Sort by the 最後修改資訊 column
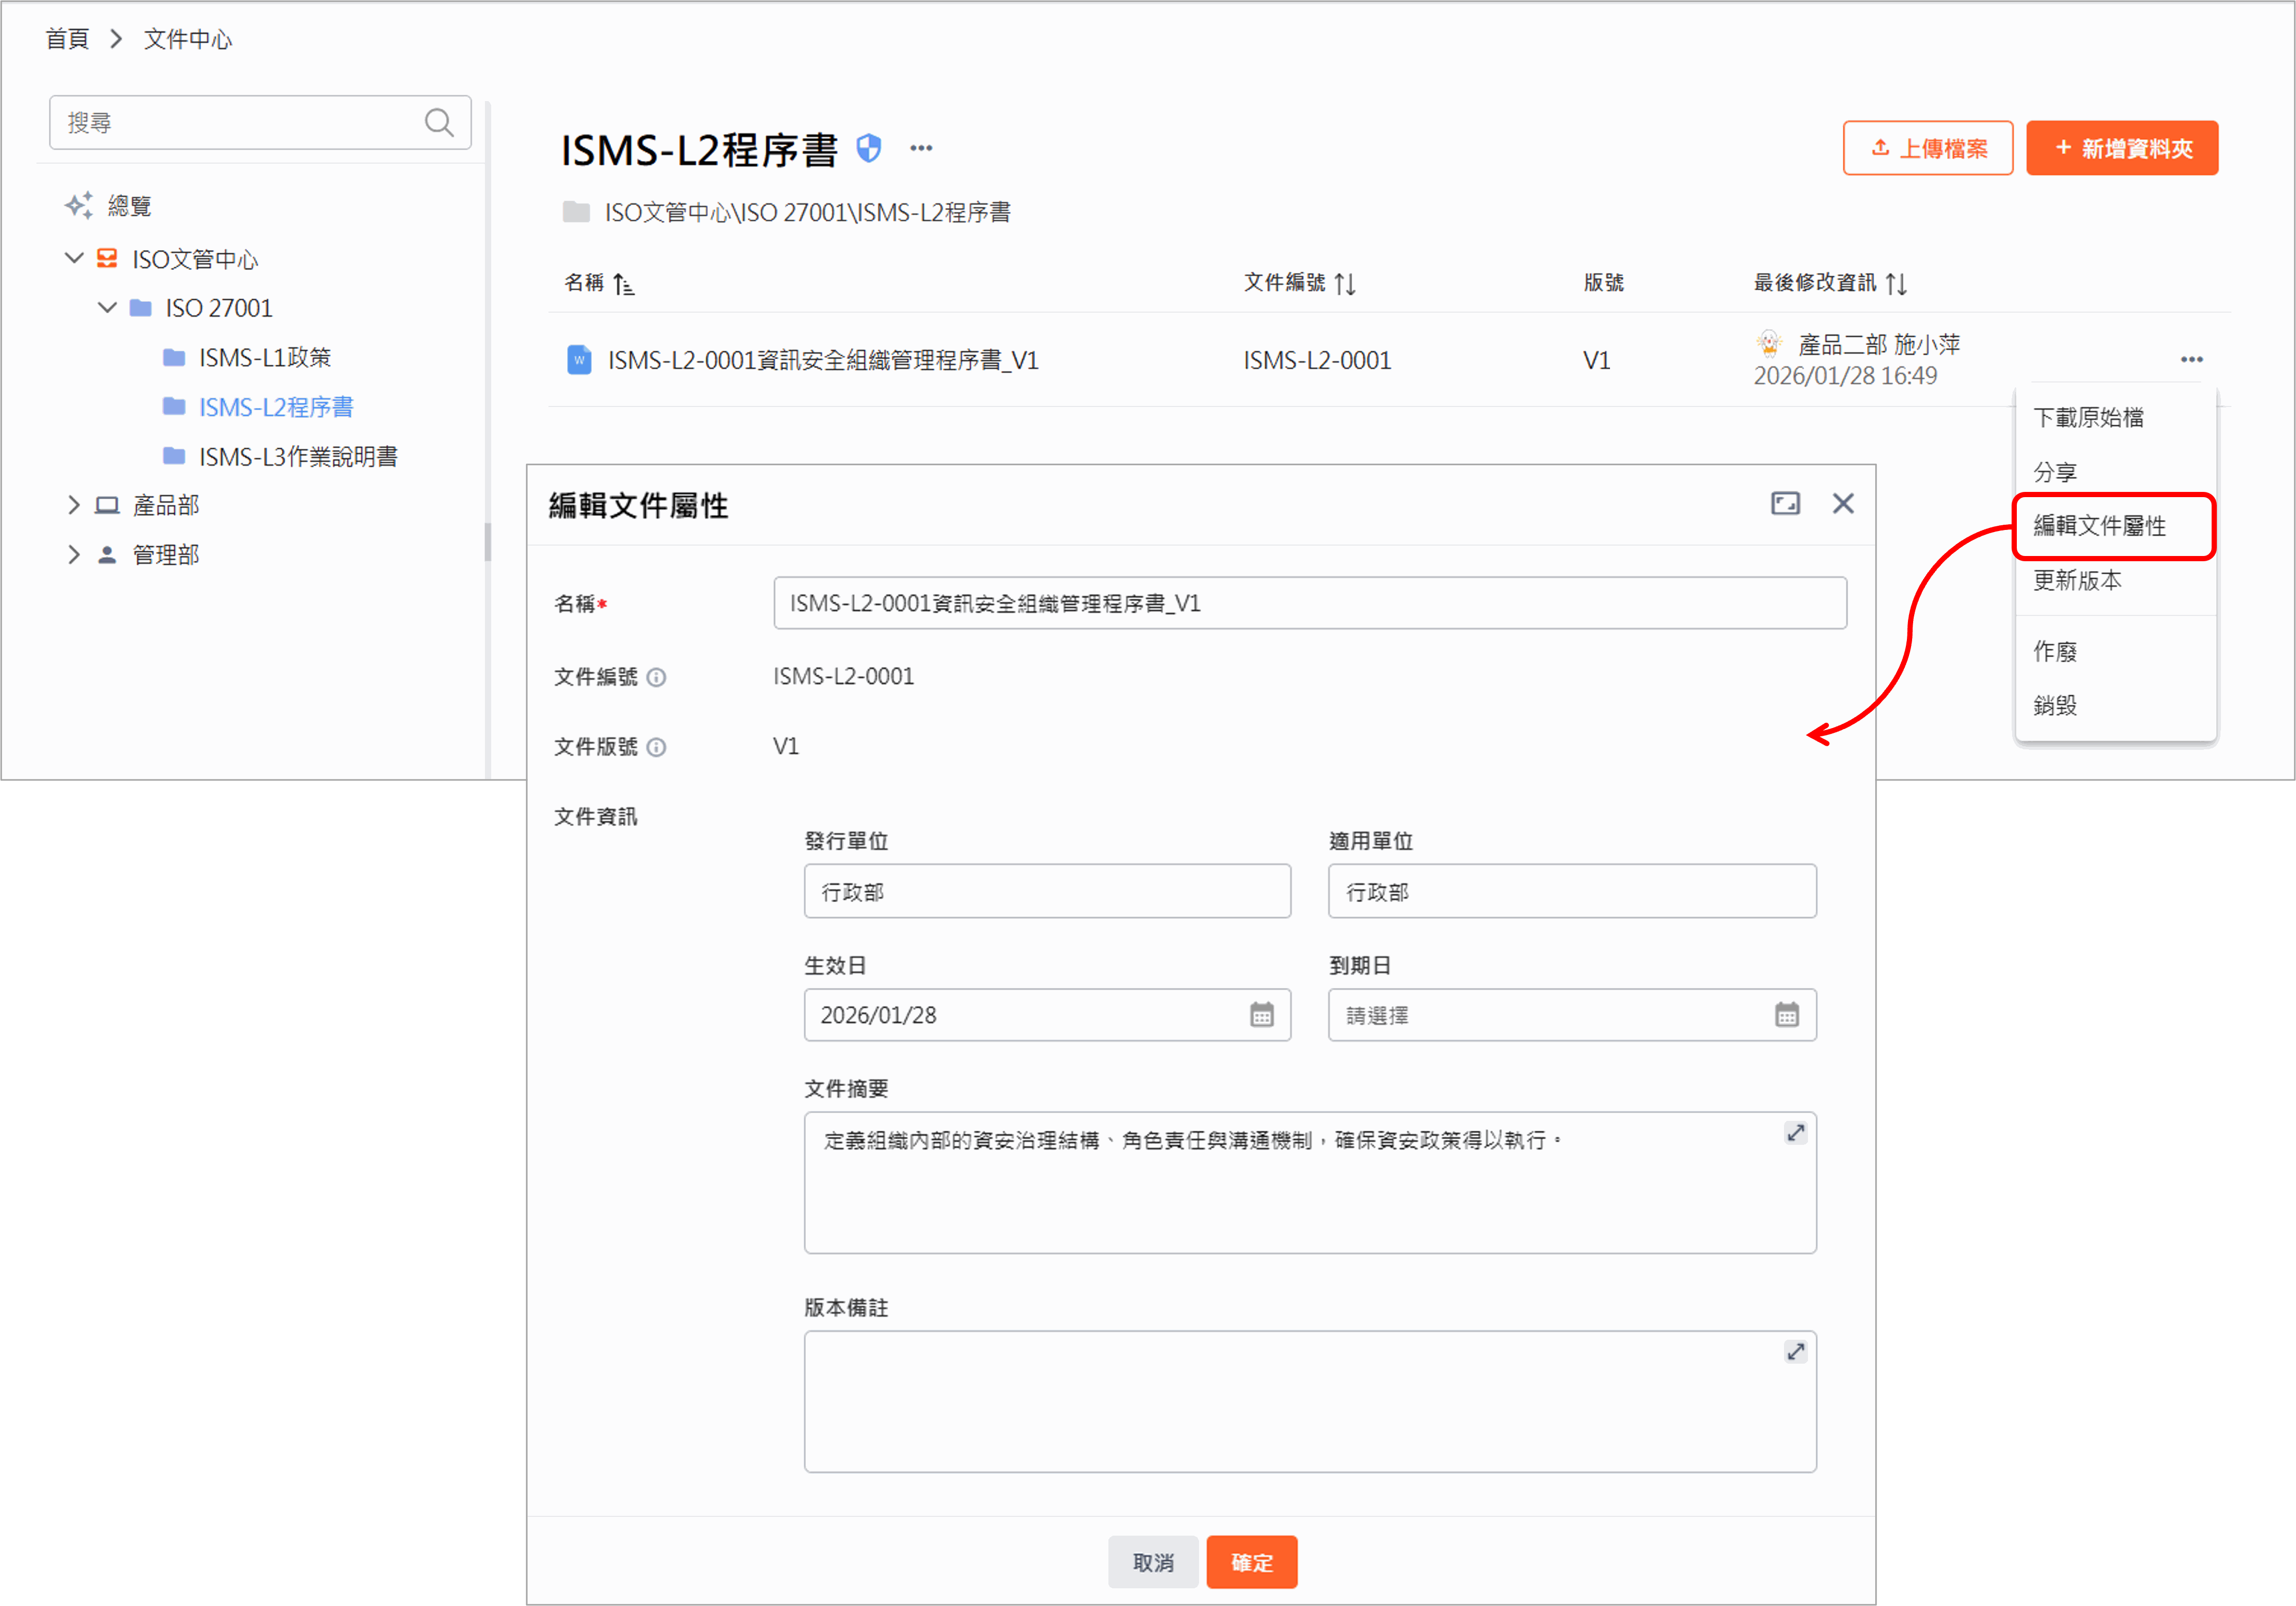Screen dimensions: 2296x1606 tap(1896, 284)
